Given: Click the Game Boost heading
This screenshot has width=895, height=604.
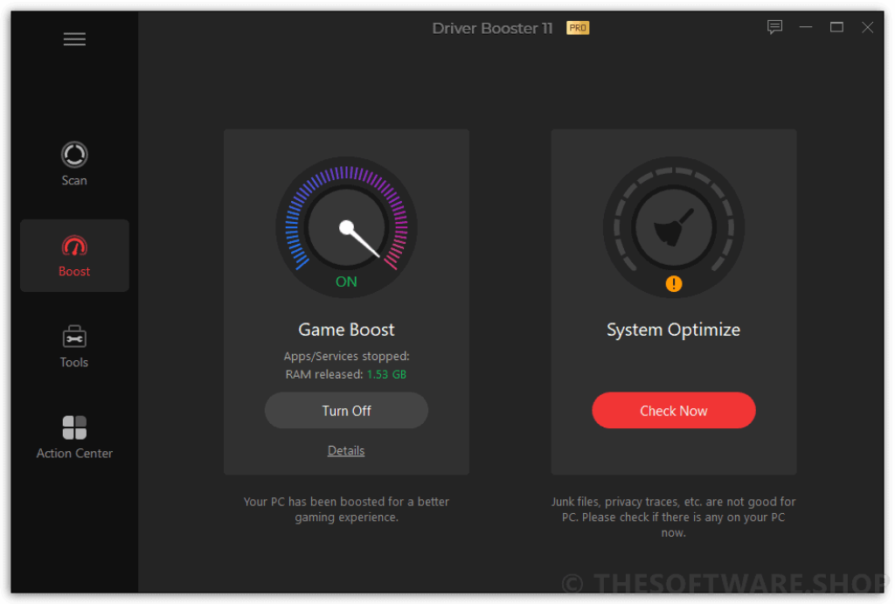Looking at the screenshot, I should click(x=346, y=330).
